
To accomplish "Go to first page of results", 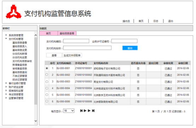I will (81, 111).
